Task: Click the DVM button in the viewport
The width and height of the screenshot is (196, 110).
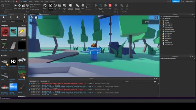Action: click(x=150, y=22)
